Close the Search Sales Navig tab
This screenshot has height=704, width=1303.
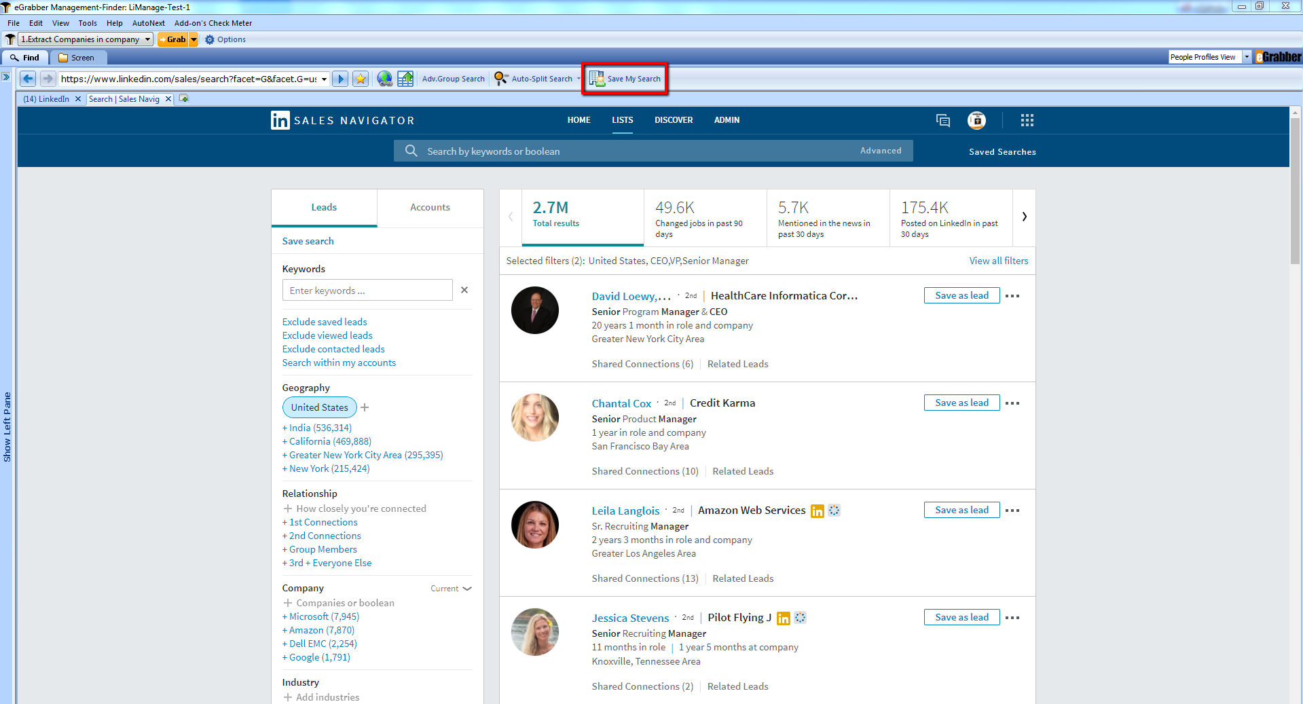pos(168,99)
